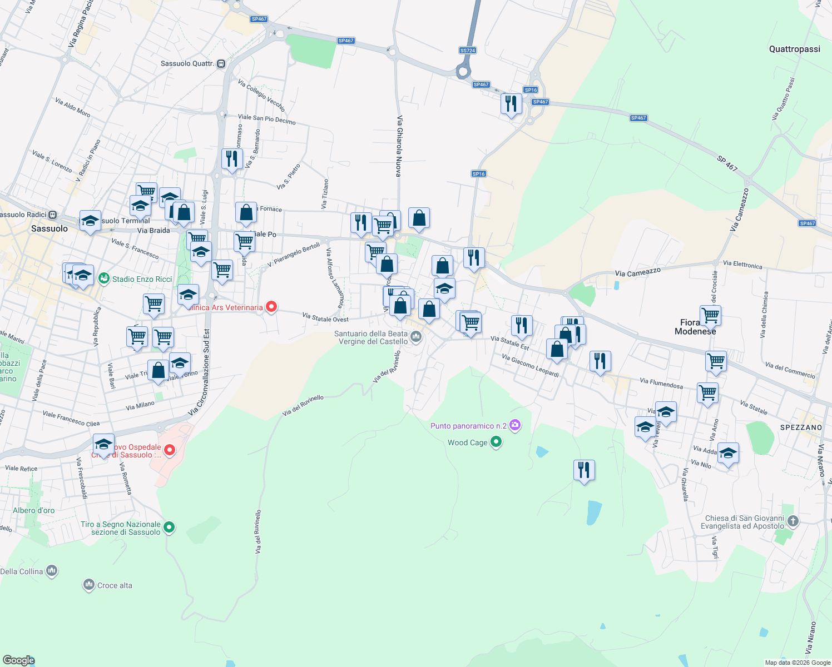Open the Punto panoramico n.2 viewpoint marker
Viewport: 832px width, 667px height.
click(515, 425)
